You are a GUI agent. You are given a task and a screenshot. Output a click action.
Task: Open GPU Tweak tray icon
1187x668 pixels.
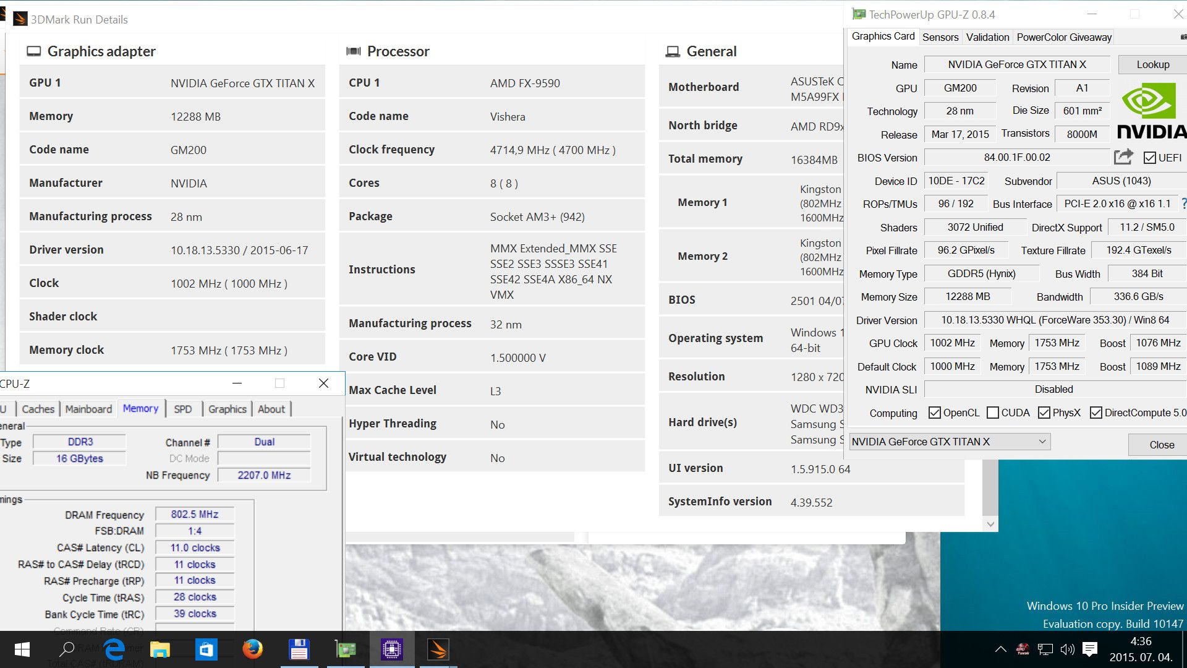coord(1023,649)
